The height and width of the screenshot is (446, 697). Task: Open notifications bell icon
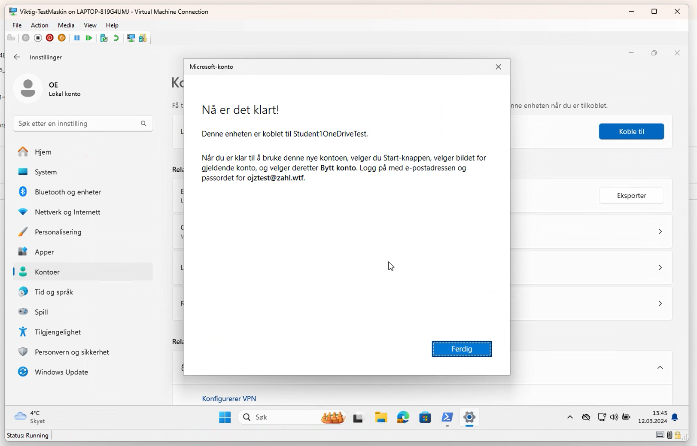pyautogui.click(x=675, y=417)
